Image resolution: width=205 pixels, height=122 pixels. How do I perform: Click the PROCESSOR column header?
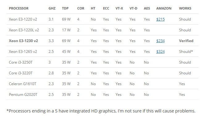[19, 8]
